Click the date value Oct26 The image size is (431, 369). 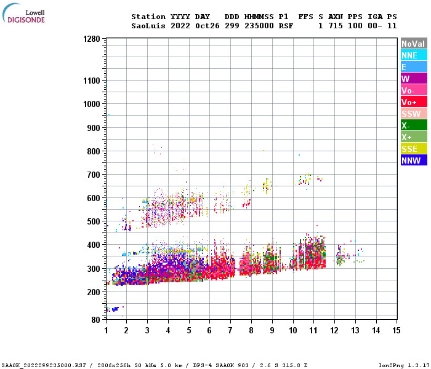point(207,26)
